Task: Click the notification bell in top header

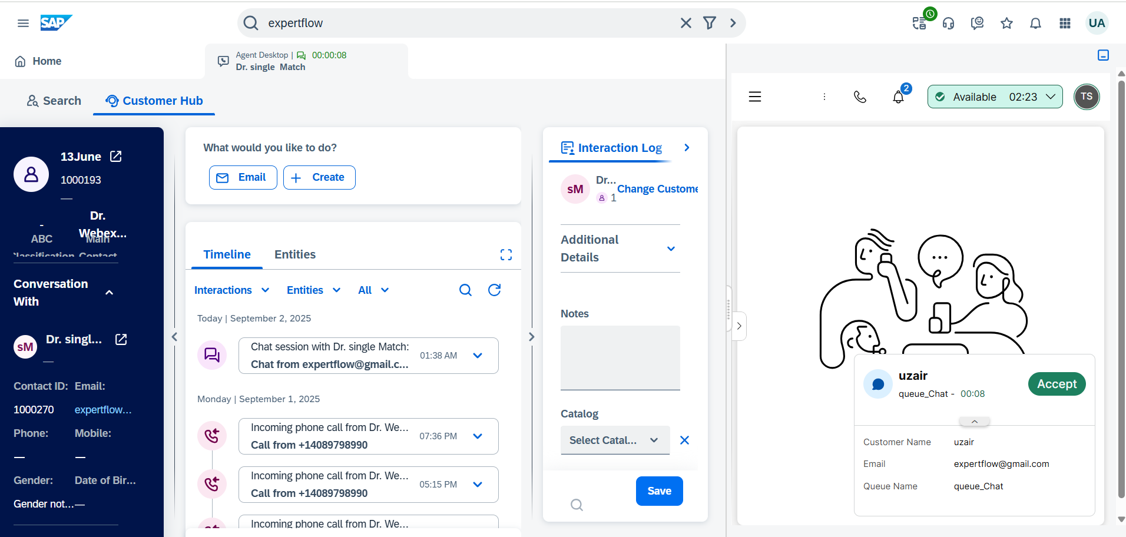Action: pyautogui.click(x=1035, y=23)
